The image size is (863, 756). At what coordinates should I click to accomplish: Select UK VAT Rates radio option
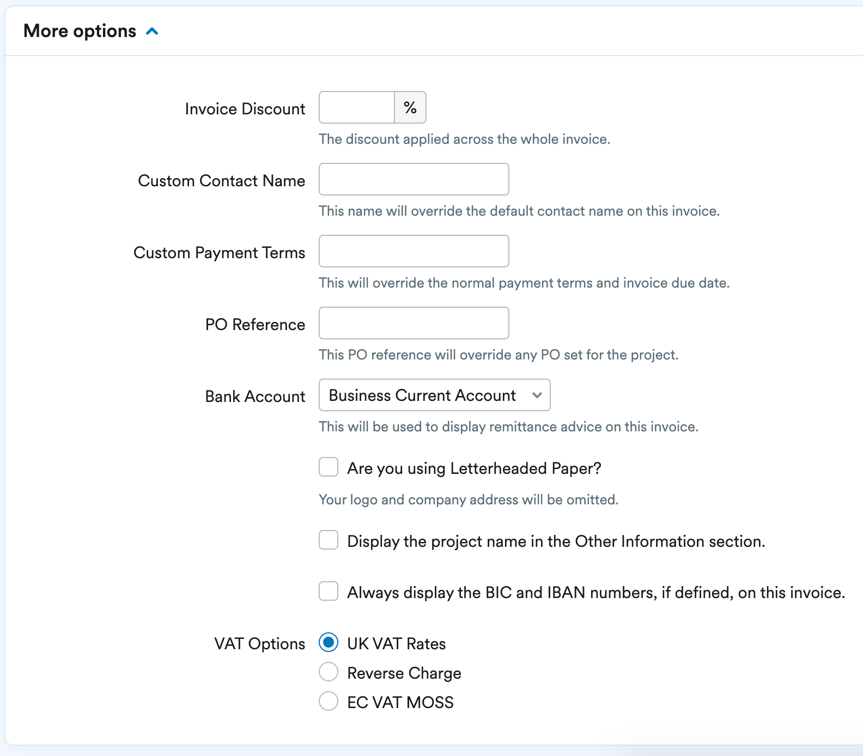tap(329, 643)
